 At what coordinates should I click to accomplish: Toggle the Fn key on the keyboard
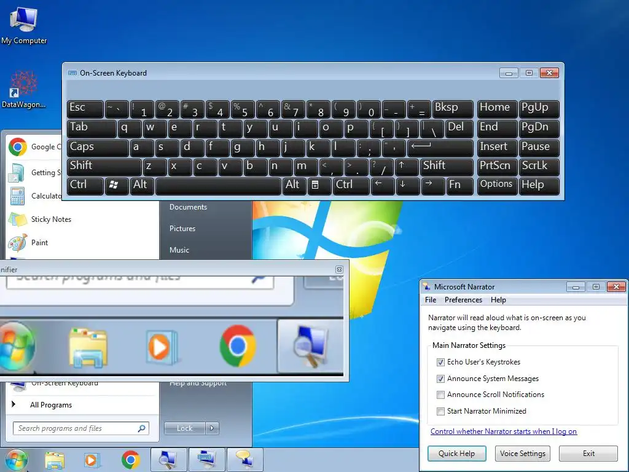(x=459, y=186)
